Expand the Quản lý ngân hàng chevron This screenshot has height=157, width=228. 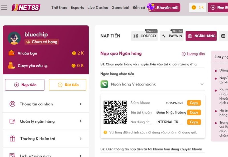(x=81, y=121)
